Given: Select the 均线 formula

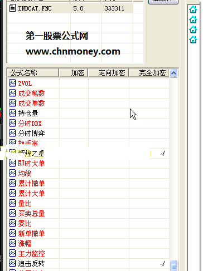Looking at the screenshot, I should click(x=25, y=174).
